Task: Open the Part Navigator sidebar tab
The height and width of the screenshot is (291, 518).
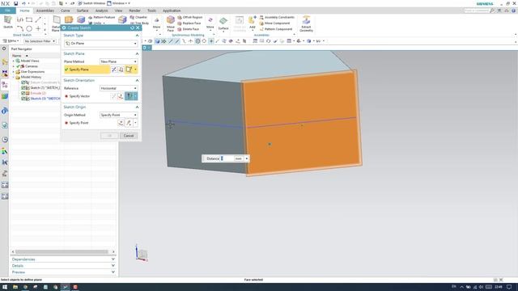Action: 5,85
